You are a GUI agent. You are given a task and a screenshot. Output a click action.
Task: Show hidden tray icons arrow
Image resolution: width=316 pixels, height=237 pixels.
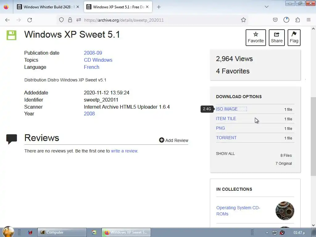click(267, 233)
